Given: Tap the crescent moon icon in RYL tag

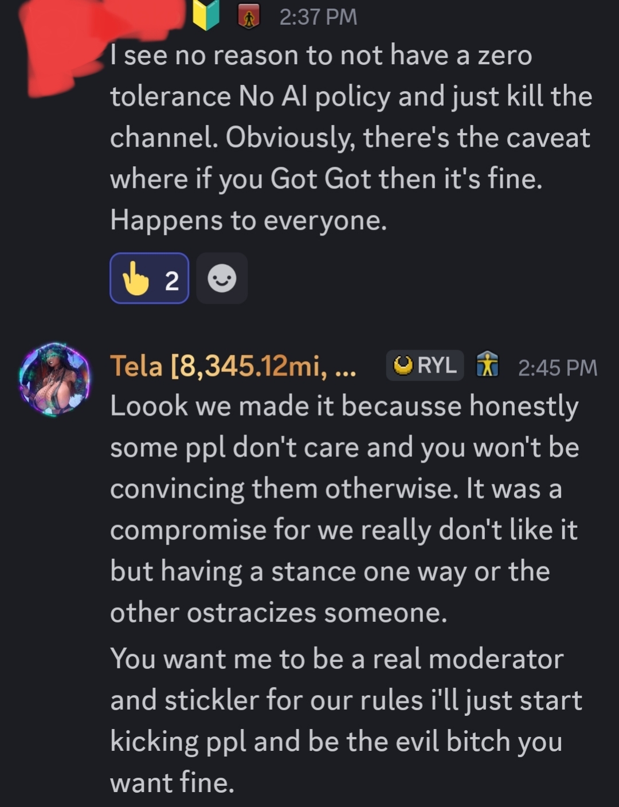Looking at the screenshot, I should 403,366.
